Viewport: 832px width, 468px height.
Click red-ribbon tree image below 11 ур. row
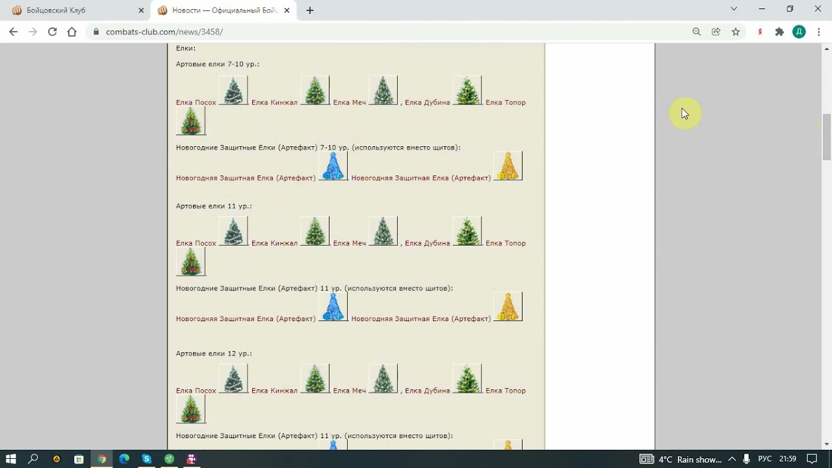(x=190, y=262)
